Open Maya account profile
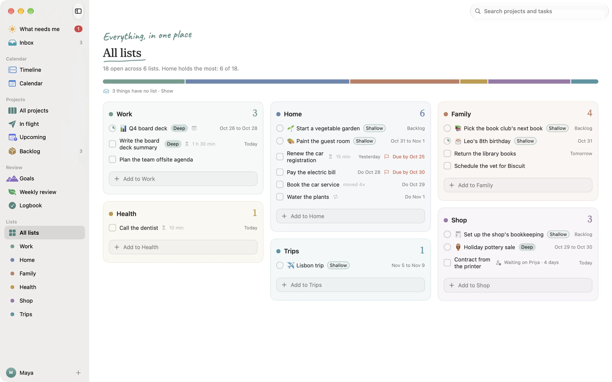Image resolution: width=612 pixels, height=382 pixels. click(19, 373)
